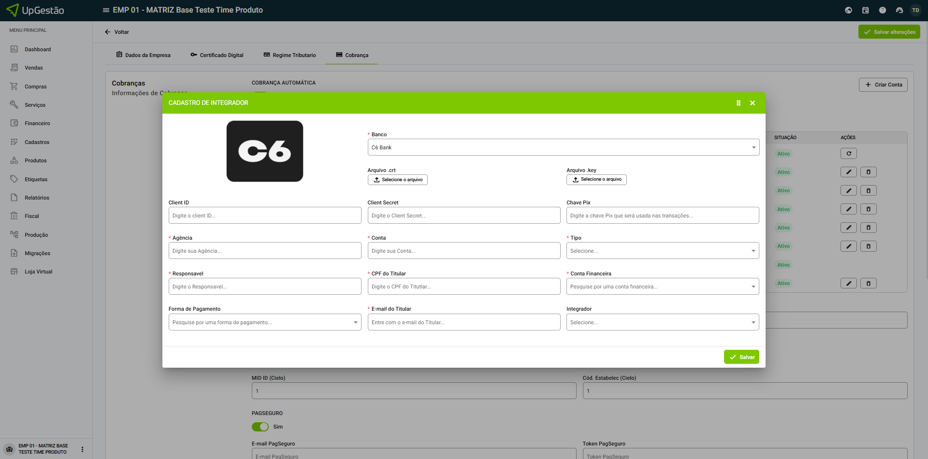This screenshot has height=459, width=928.
Task: Open the support headset icon
Action: [x=899, y=10]
